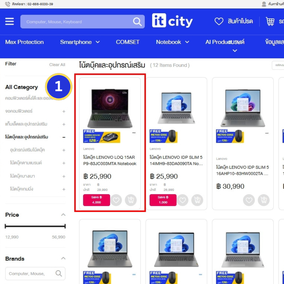Image resolution: width=284 pixels, height=284 pixels.
Task: Click the price slider minimum handle
Action: point(5,226)
